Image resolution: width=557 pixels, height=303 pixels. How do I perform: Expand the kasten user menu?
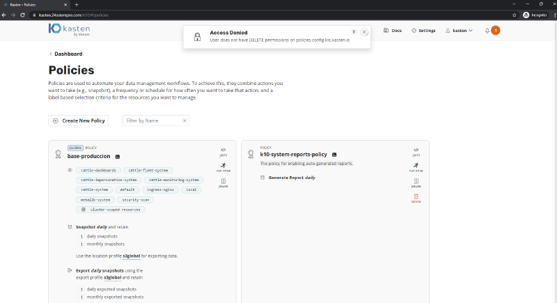pos(459,31)
